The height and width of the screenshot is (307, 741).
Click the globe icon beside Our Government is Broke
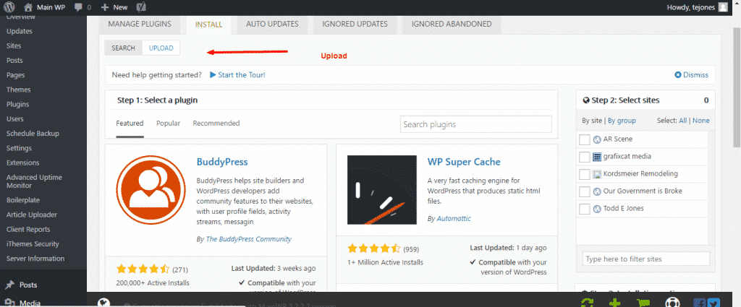(597, 191)
